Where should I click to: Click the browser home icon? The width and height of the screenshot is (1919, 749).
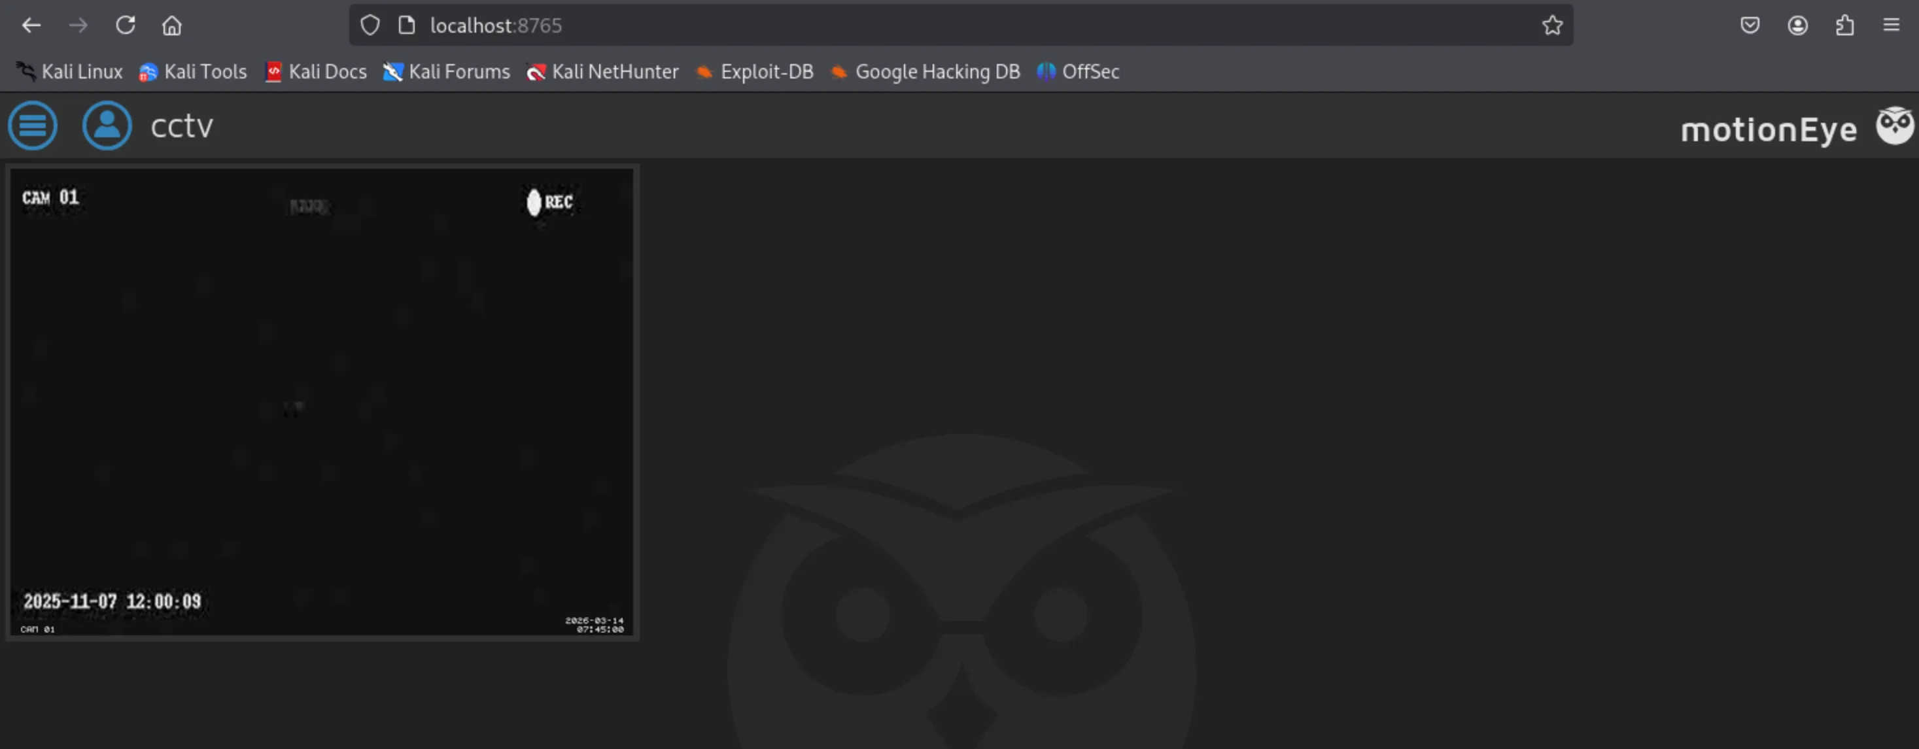pyautogui.click(x=172, y=25)
